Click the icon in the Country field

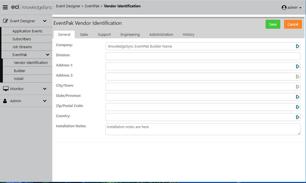(297, 117)
